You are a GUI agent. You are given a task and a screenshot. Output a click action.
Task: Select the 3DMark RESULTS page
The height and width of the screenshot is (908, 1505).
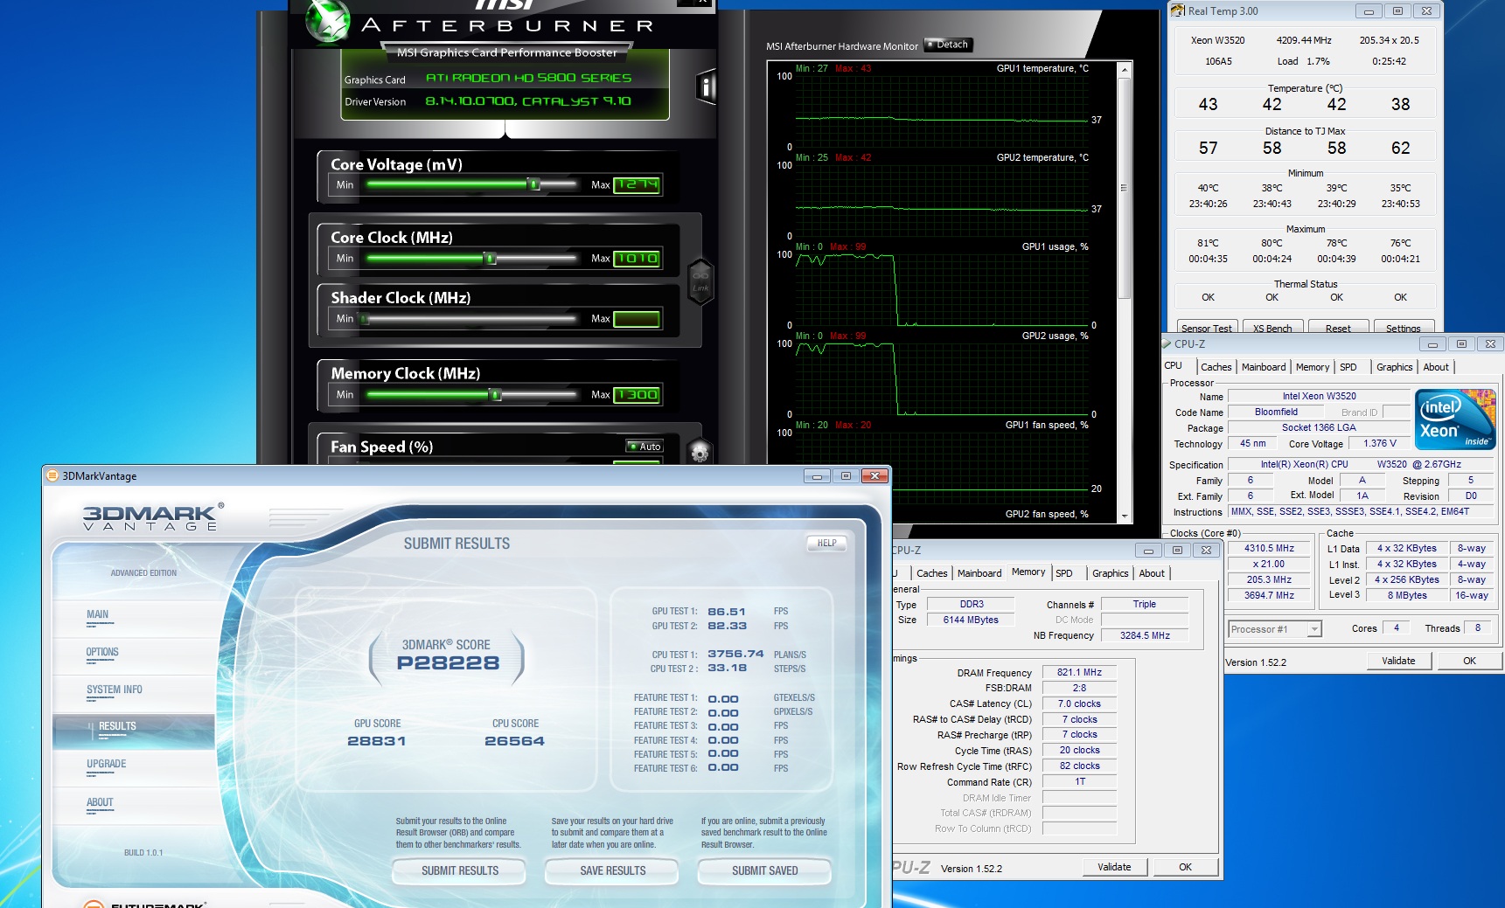click(x=134, y=731)
